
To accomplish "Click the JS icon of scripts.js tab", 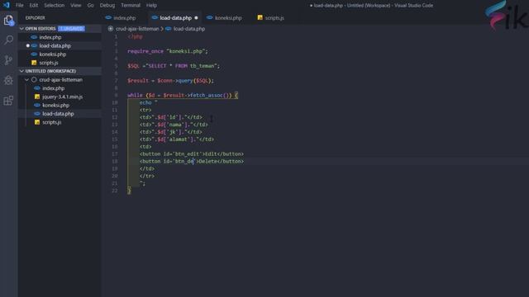I will click(x=260, y=17).
